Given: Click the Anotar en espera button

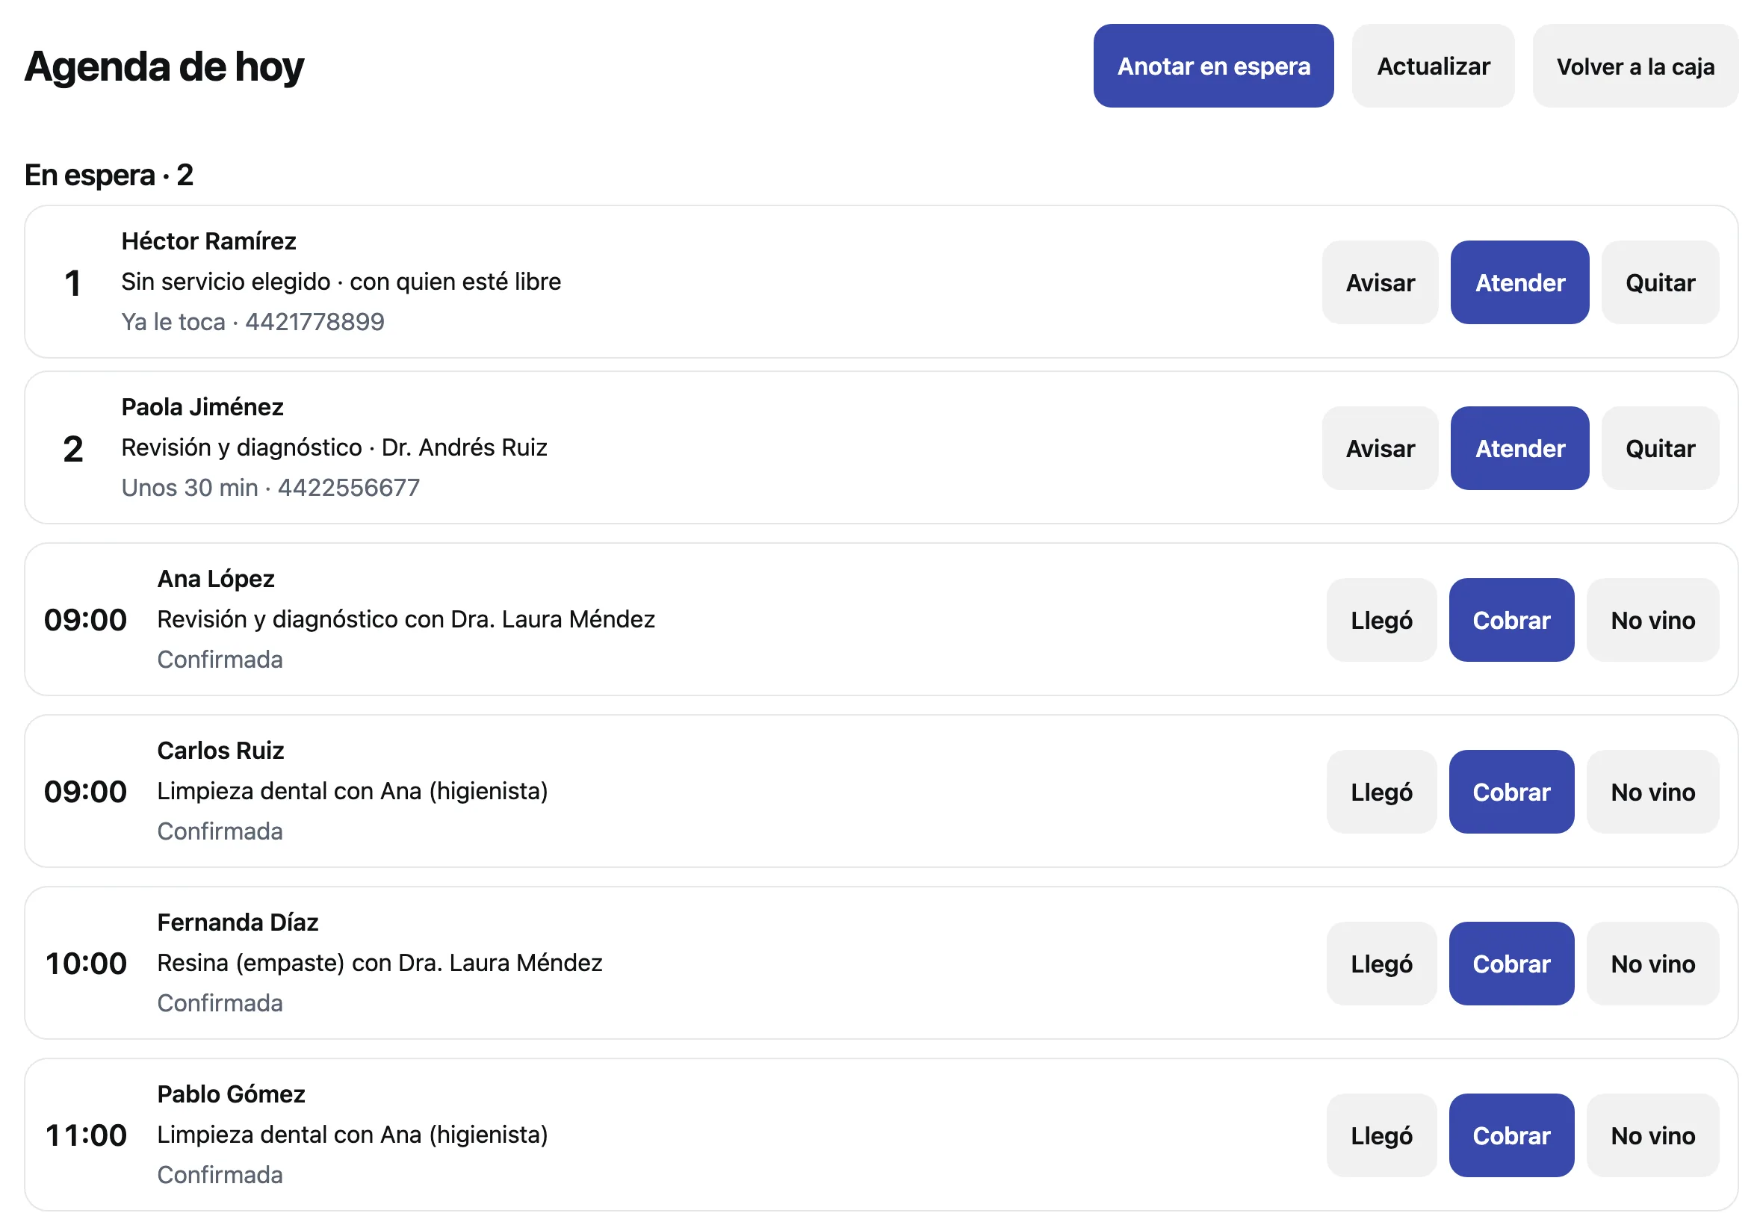Looking at the screenshot, I should (x=1212, y=66).
